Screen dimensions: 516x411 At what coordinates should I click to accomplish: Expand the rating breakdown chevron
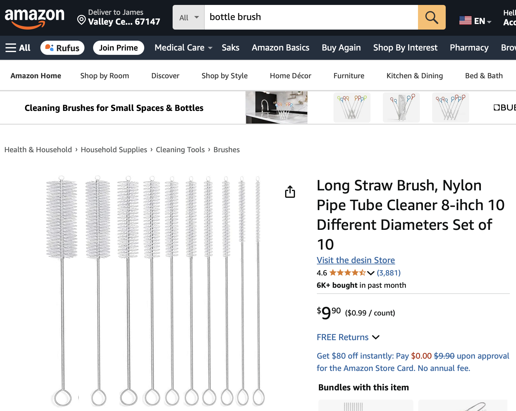point(371,273)
